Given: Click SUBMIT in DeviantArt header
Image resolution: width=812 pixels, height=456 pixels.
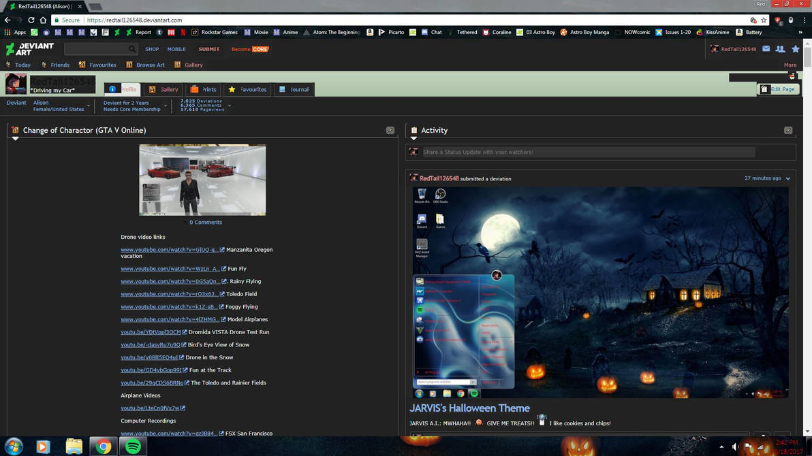Looking at the screenshot, I should click(209, 49).
